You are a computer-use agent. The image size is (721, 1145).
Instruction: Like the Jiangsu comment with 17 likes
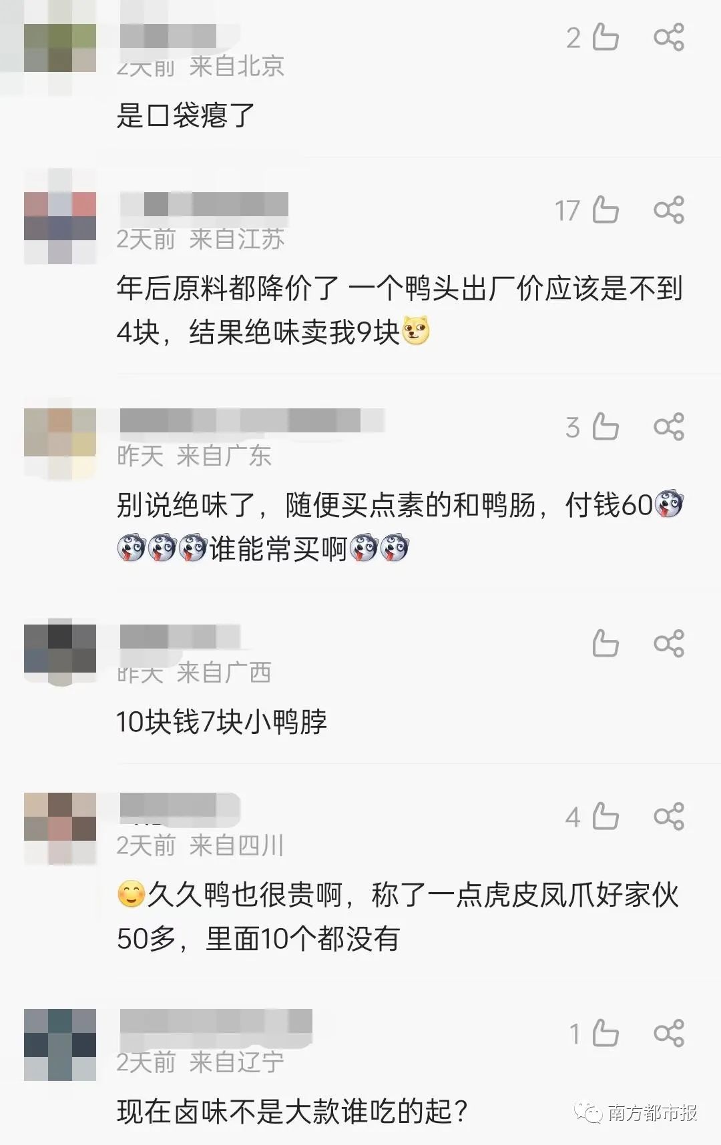tap(605, 210)
